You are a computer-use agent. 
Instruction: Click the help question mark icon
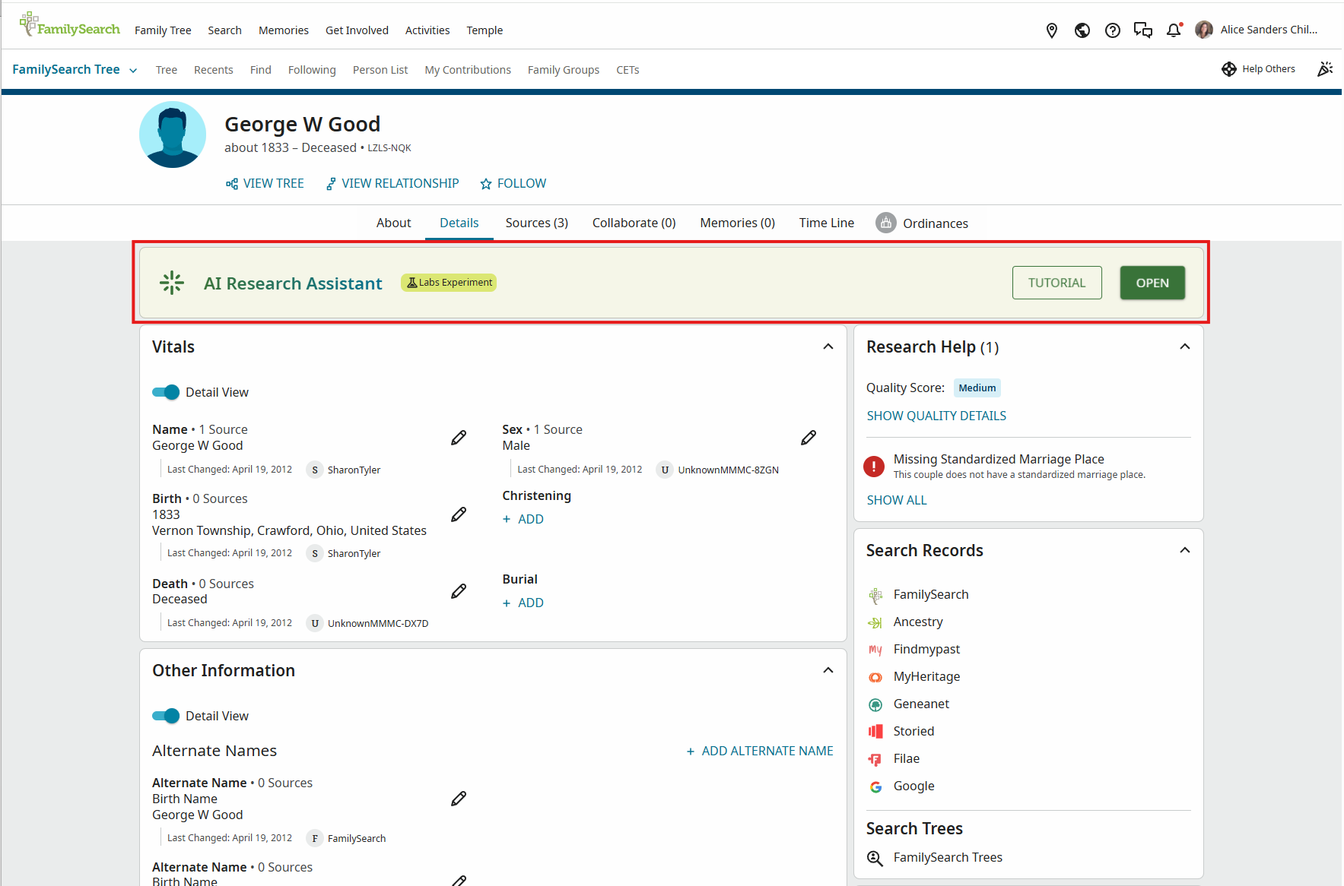[x=1113, y=30]
